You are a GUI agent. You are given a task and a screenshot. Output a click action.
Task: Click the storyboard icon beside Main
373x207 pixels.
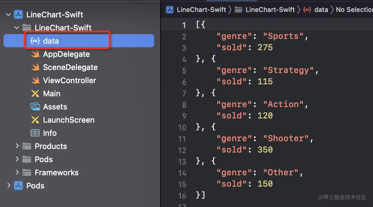pyautogui.click(x=35, y=94)
